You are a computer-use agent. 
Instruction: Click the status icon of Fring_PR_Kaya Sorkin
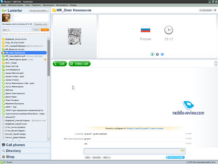[3, 43]
